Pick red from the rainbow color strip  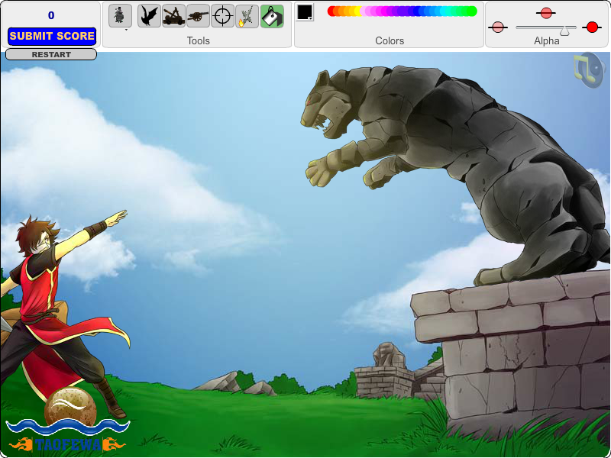pos(331,11)
